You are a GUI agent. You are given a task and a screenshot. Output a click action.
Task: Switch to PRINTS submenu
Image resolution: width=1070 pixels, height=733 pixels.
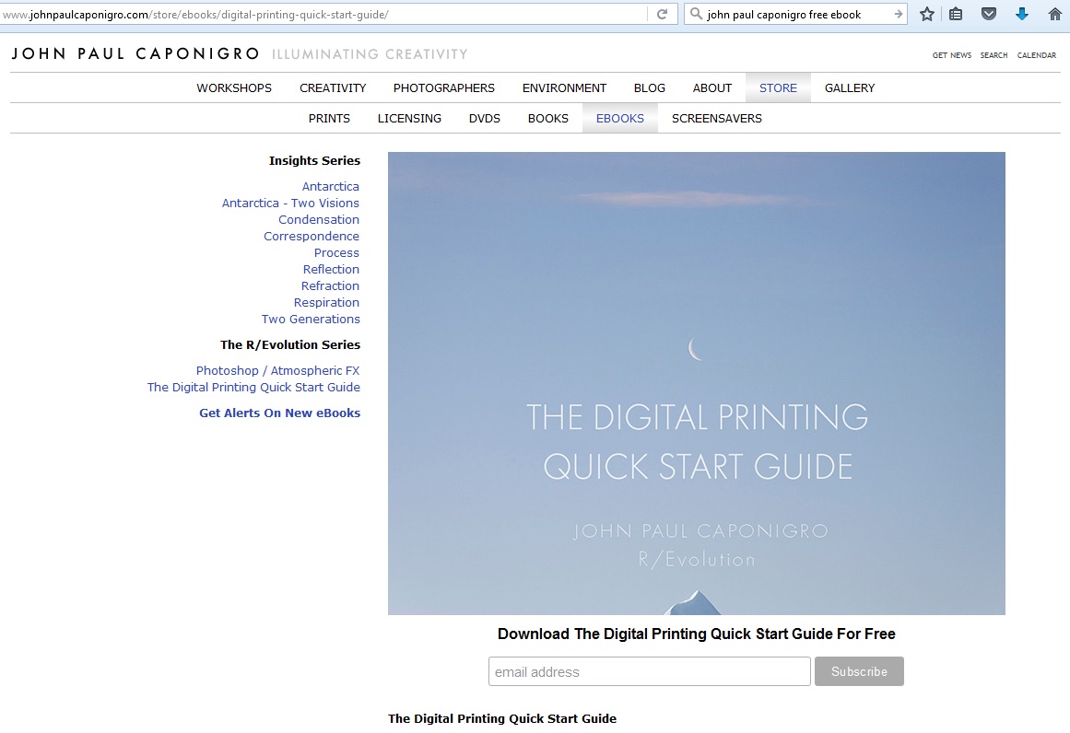click(329, 118)
